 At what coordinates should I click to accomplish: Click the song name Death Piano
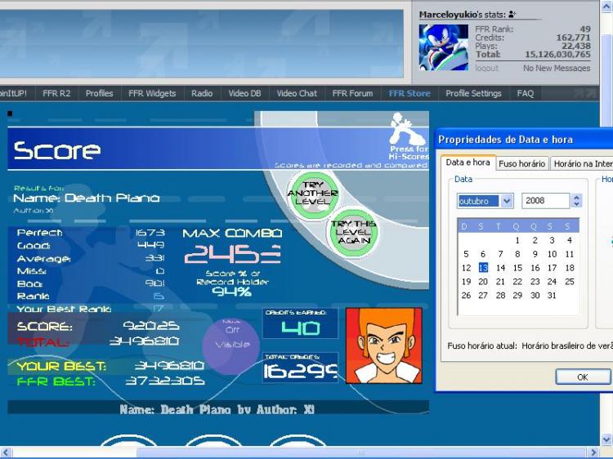point(112,198)
